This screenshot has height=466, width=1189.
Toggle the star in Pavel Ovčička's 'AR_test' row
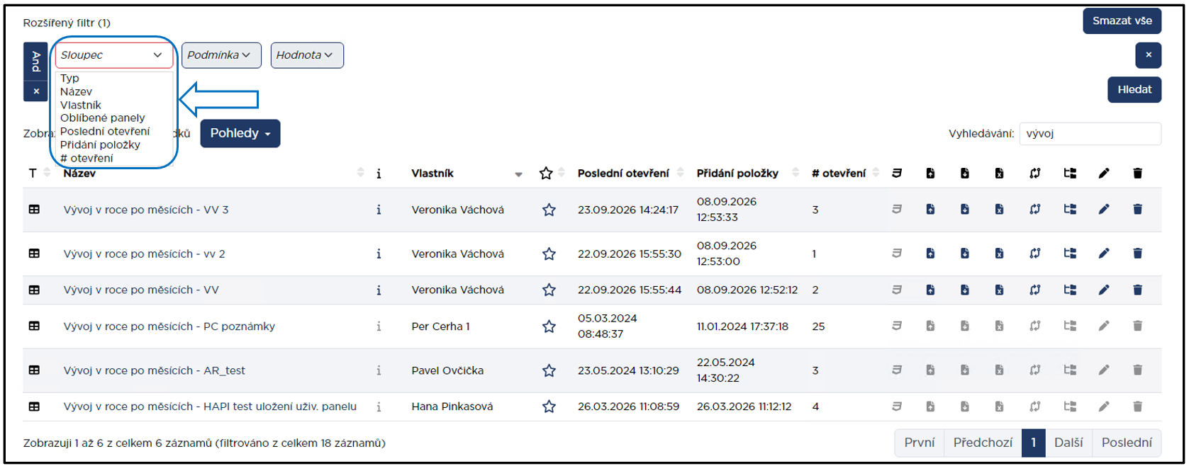pyautogui.click(x=549, y=370)
